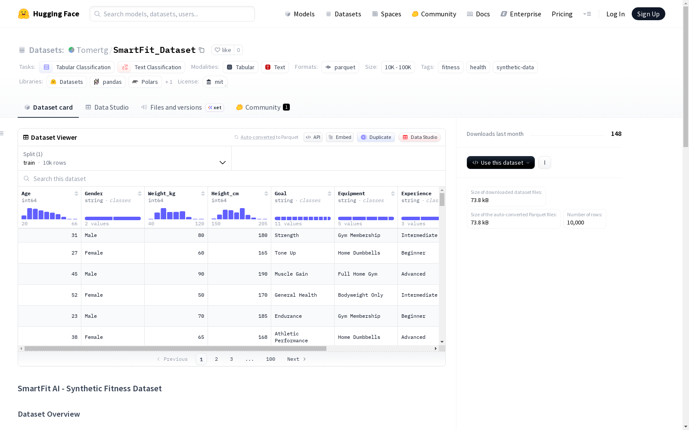689x430 pixels.
Task: Click the Datasets library tag
Action: point(67,82)
